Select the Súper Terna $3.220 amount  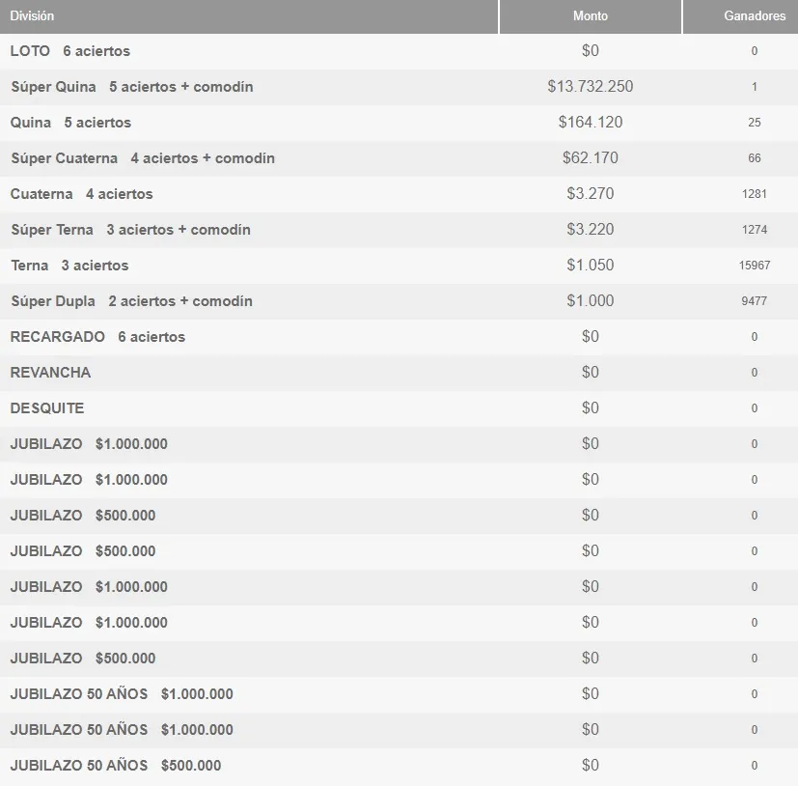[590, 230]
